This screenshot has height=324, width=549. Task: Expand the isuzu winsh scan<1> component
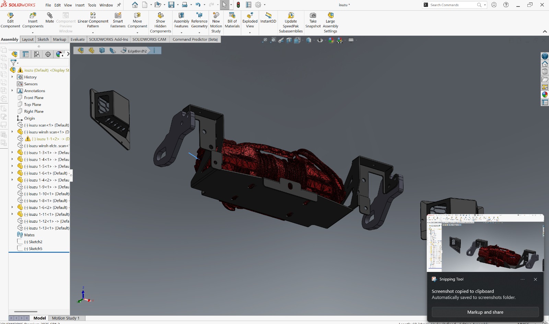pyautogui.click(x=12, y=132)
